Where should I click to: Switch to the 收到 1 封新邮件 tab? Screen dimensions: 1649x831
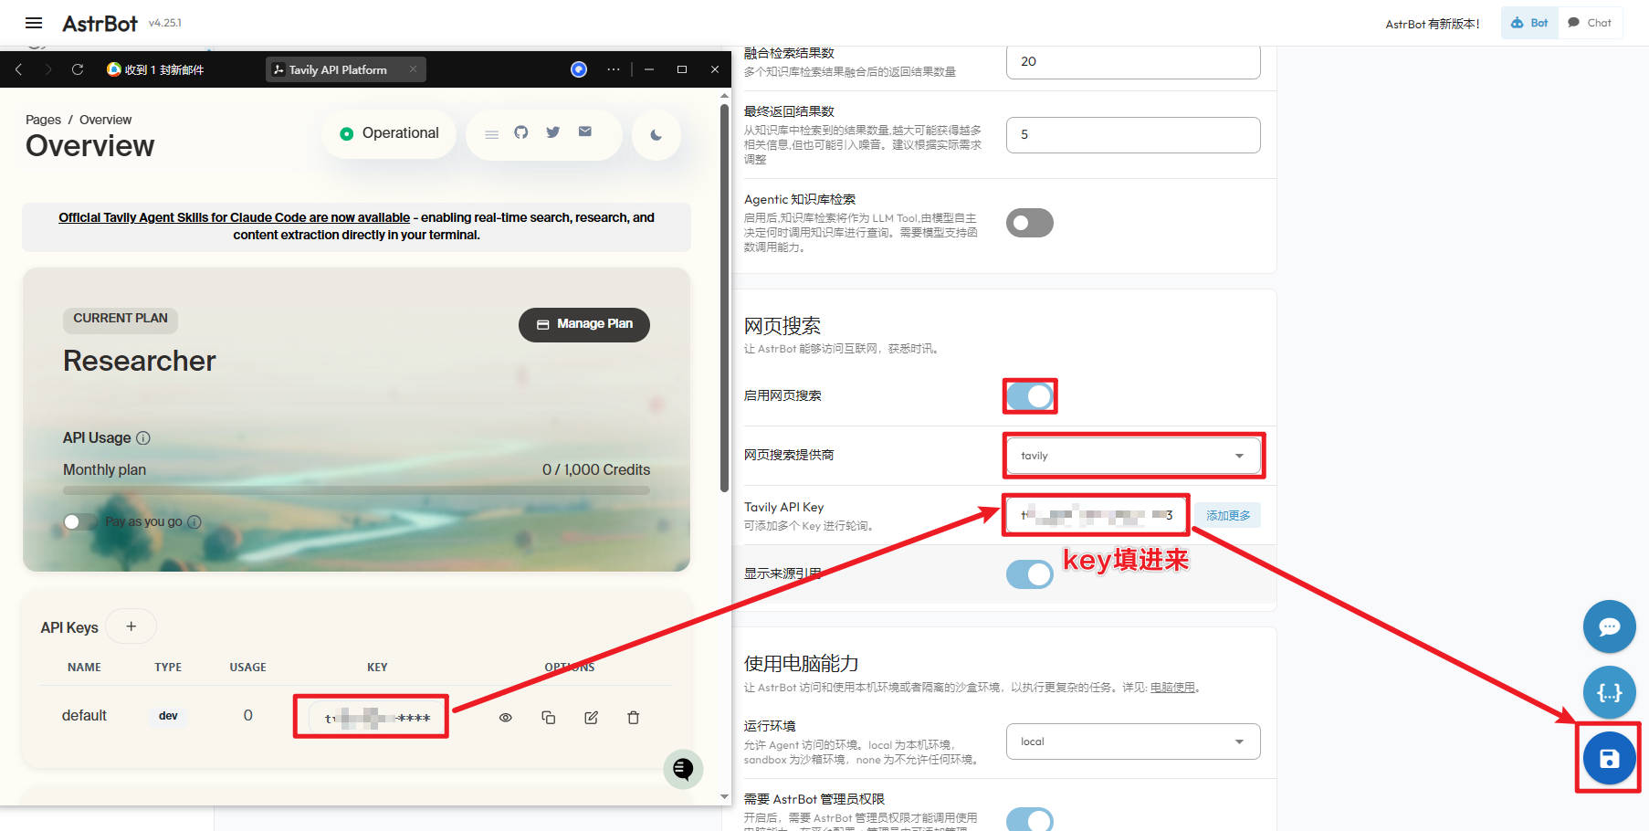tap(155, 69)
